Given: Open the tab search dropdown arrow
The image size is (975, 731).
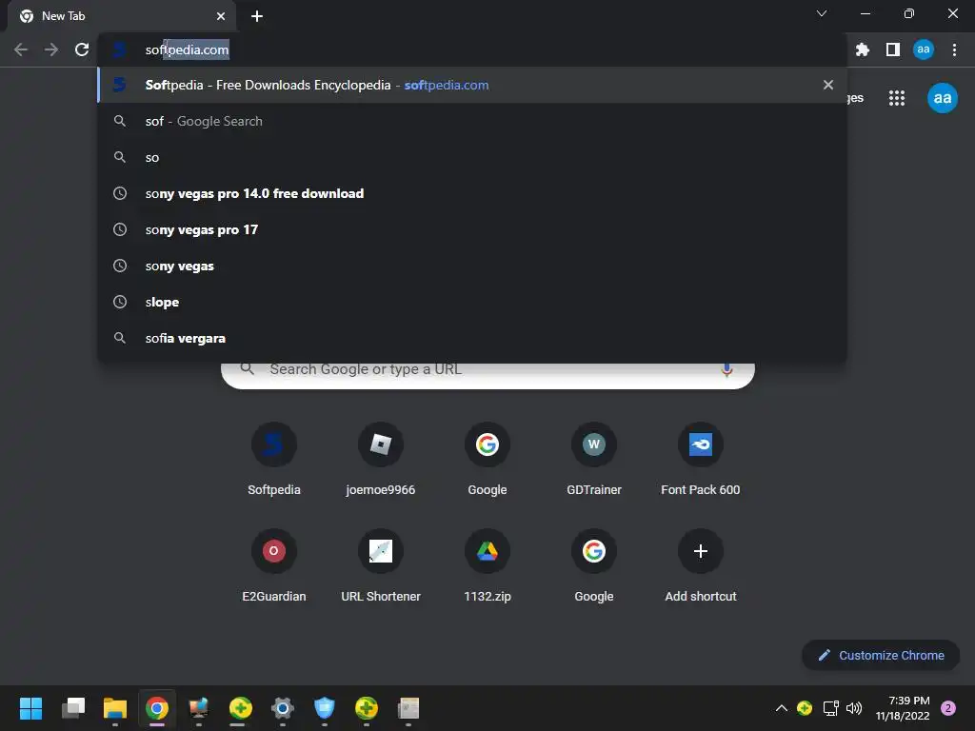Looking at the screenshot, I should [x=822, y=13].
